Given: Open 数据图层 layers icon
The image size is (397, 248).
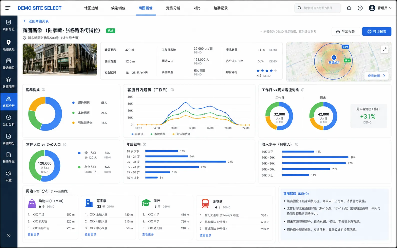Looking at the screenshot, I should point(9,80).
